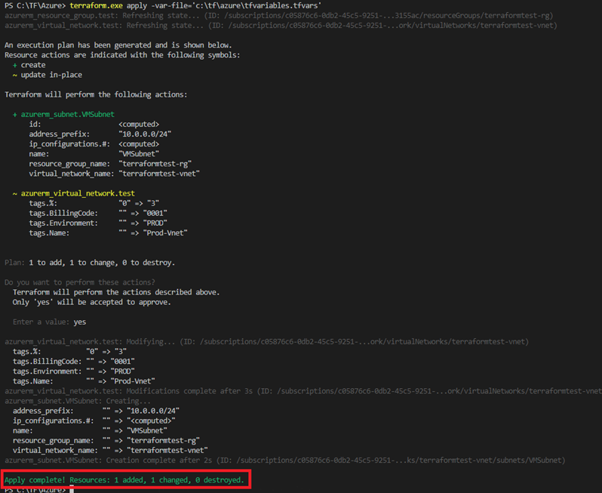
Task: Click 'Plan: 1 to add, 1 to change' line
Action: pos(90,263)
